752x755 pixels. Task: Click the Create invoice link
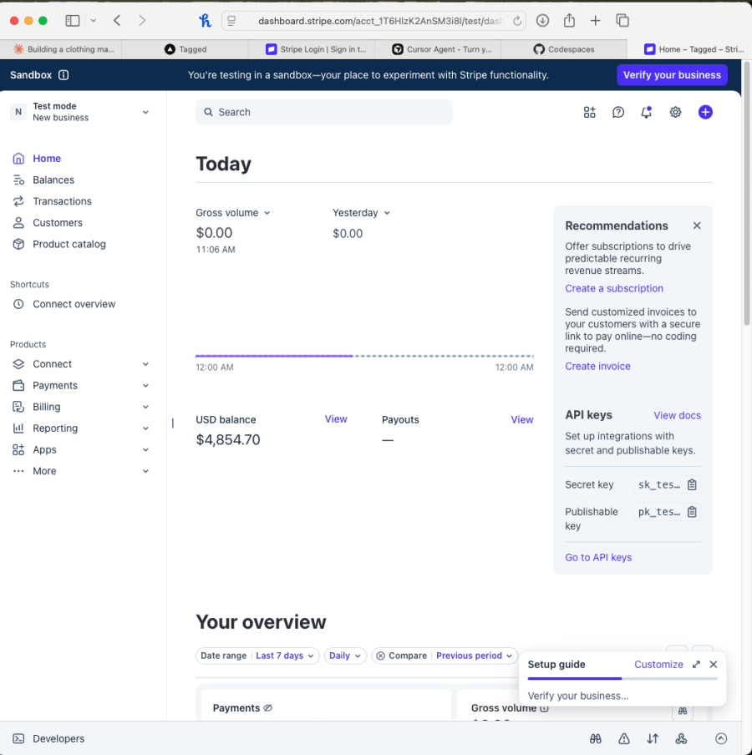pyautogui.click(x=597, y=367)
